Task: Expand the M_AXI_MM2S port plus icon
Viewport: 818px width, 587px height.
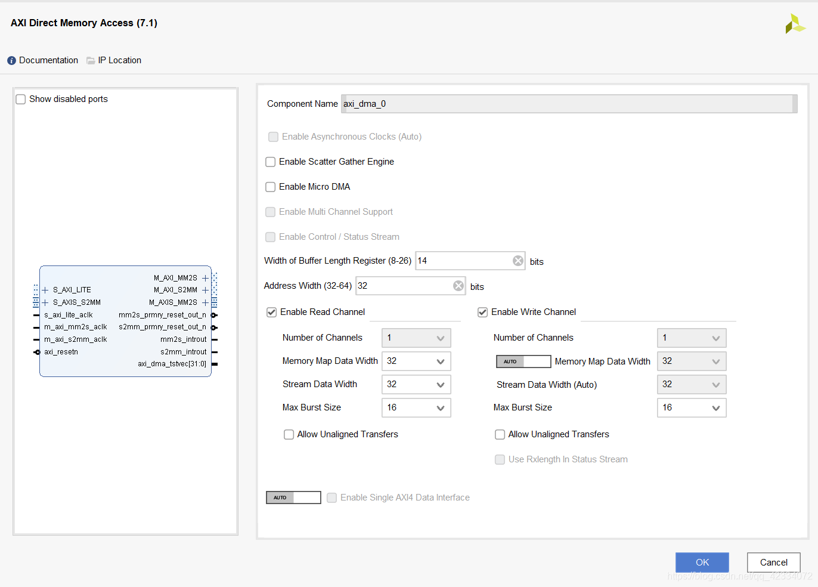Action: [205, 278]
